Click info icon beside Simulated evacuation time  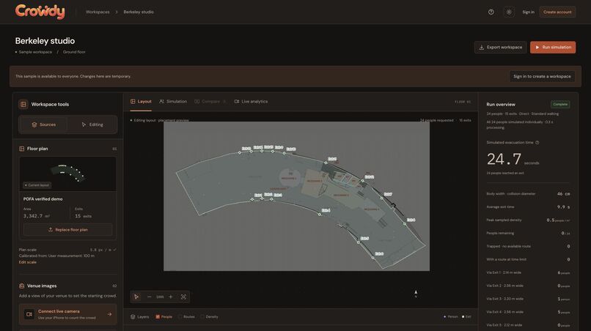click(x=537, y=143)
